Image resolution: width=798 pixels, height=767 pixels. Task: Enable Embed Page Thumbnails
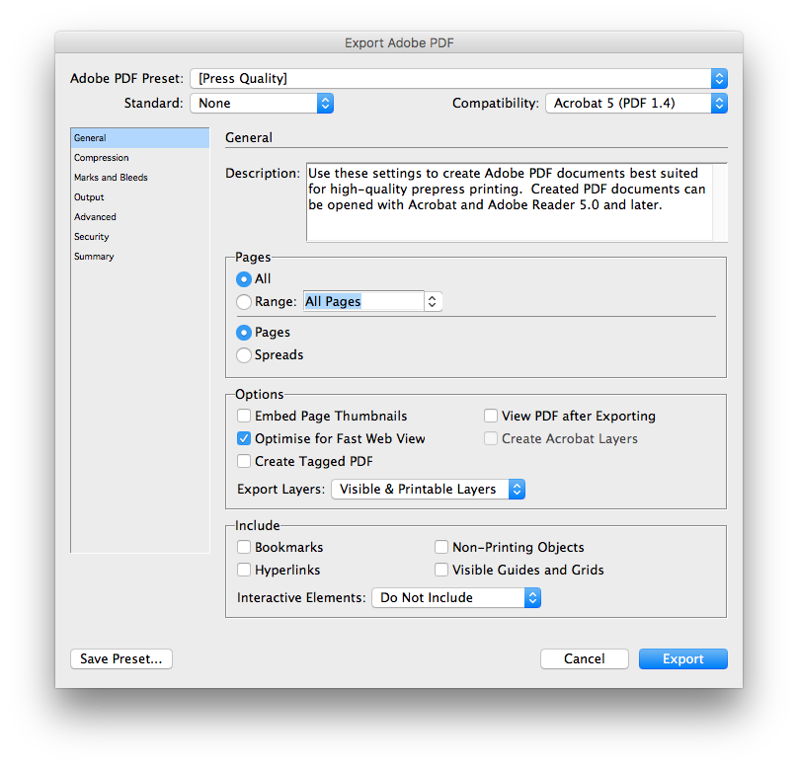click(x=244, y=416)
